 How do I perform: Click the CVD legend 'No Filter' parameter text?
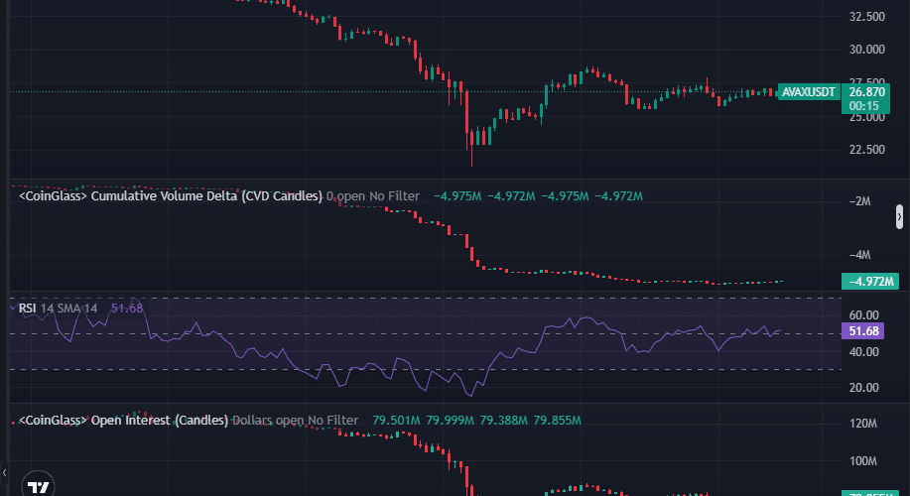[394, 196]
